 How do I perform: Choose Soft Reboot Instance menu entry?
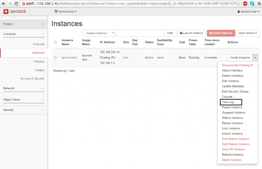(235, 139)
